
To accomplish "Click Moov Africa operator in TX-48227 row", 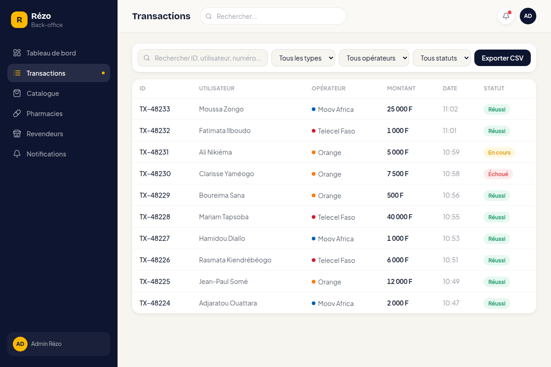I will 332,239.
